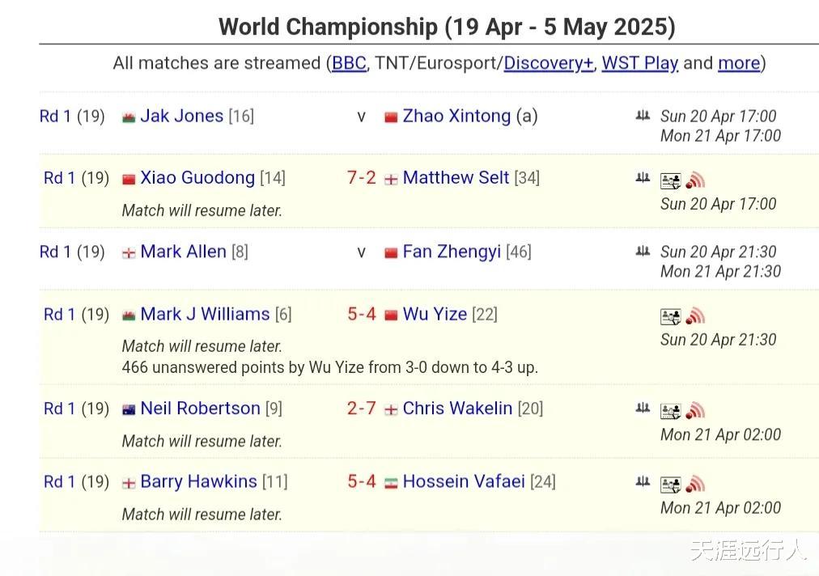Image resolution: width=819 pixels, height=576 pixels.
Task: Open match details card icon for Xiao v Selt
Action: coord(670,180)
